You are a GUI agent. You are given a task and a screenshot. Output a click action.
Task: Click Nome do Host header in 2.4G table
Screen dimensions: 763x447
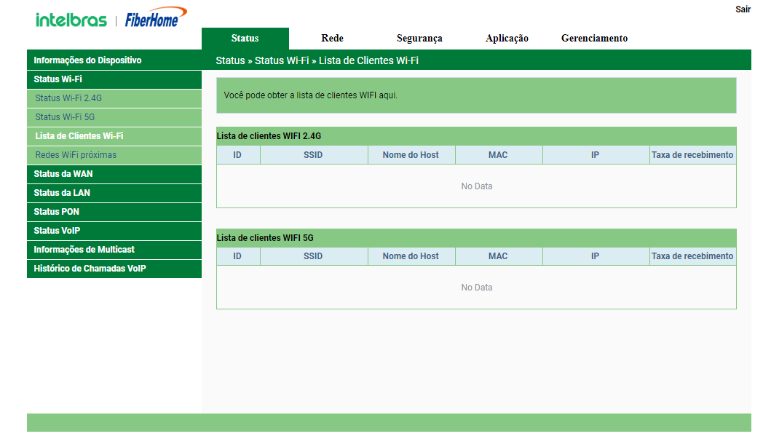point(411,155)
